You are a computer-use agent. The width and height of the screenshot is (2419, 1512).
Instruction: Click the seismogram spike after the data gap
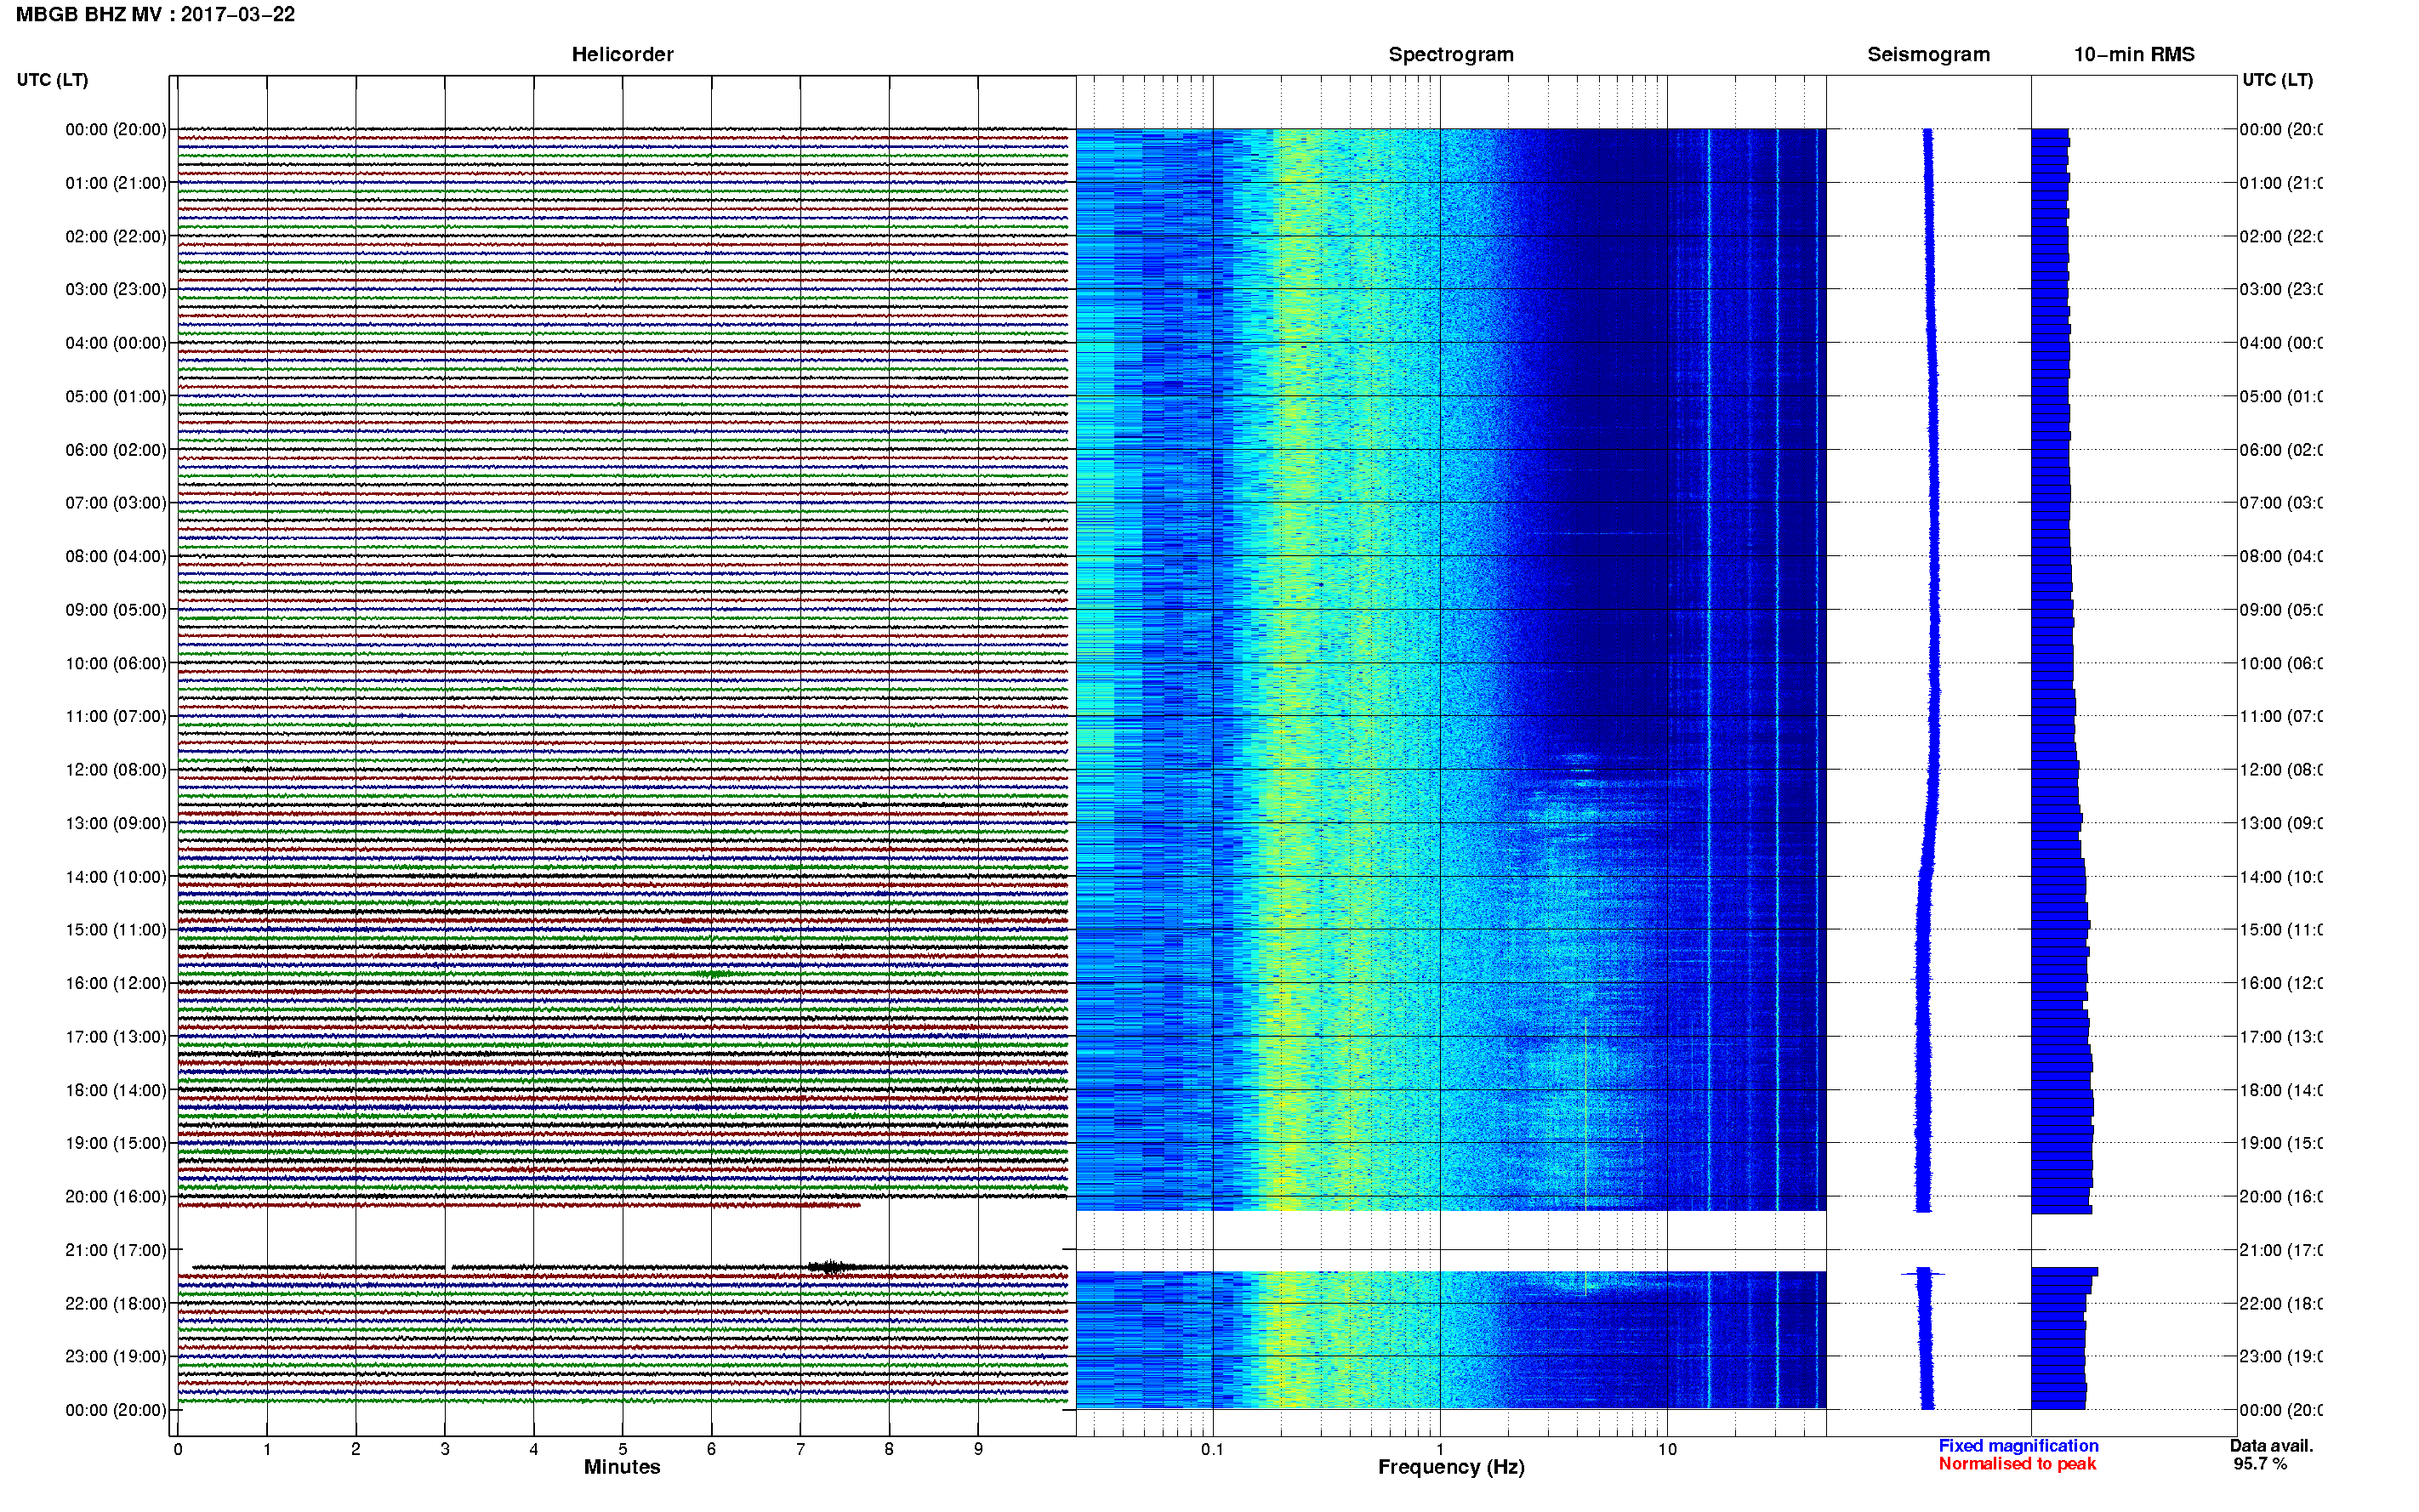tap(1923, 1273)
